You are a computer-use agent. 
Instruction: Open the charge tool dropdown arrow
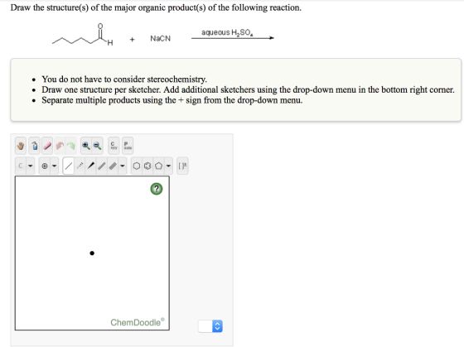point(54,166)
